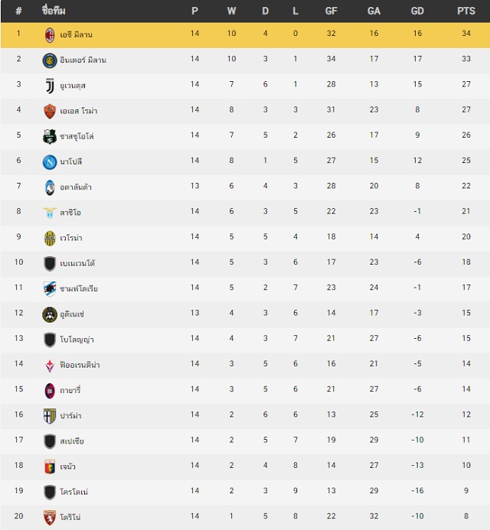Click the Torino bull crest
Image resolution: width=490 pixels, height=530 pixels.
coord(50,518)
